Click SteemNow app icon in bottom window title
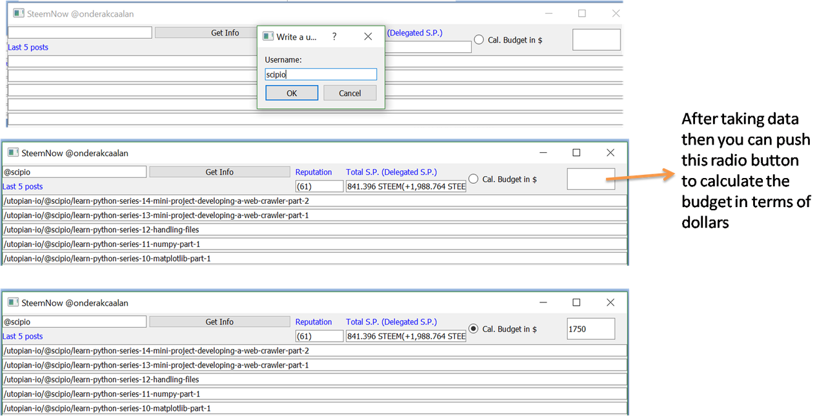Viewport: 826px width, 416px height. tap(13, 302)
